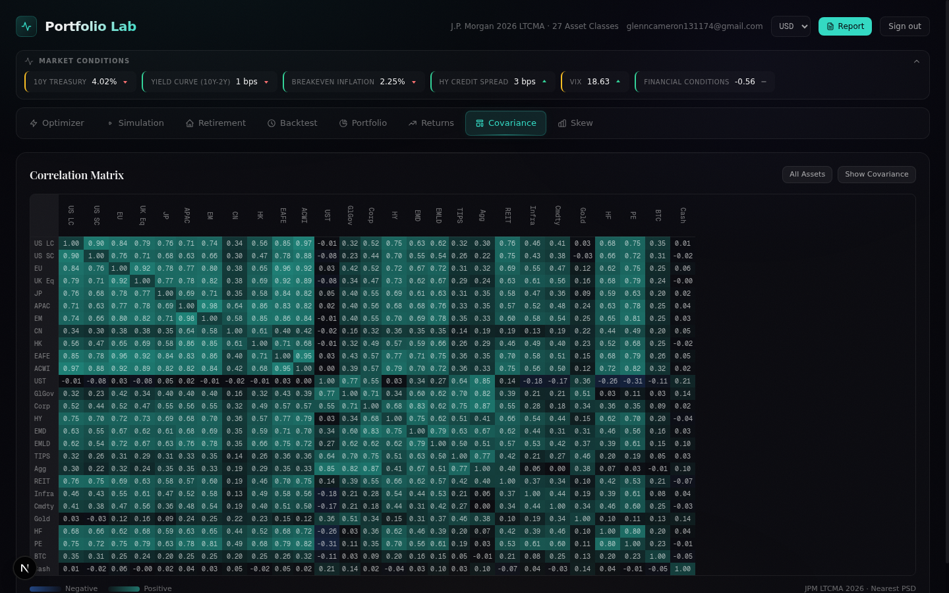Open the Simulation tab
This screenshot has height=593, width=949.
[x=135, y=123]
